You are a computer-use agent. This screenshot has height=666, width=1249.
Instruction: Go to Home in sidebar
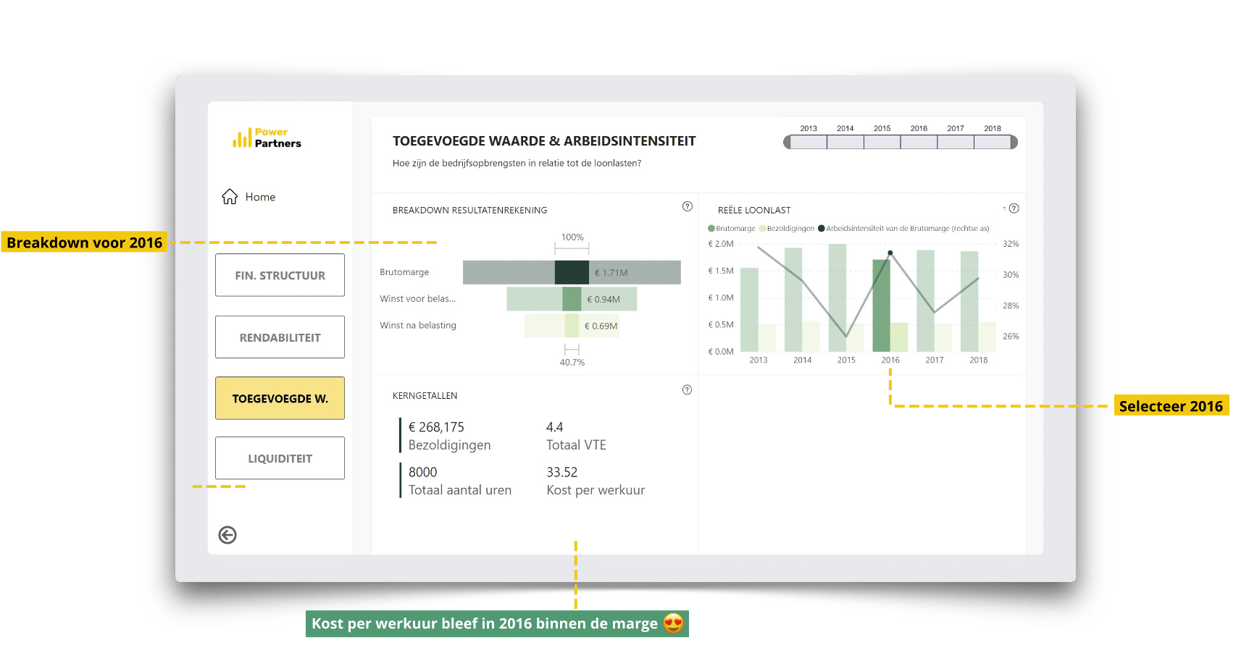[x=248, y=197]
